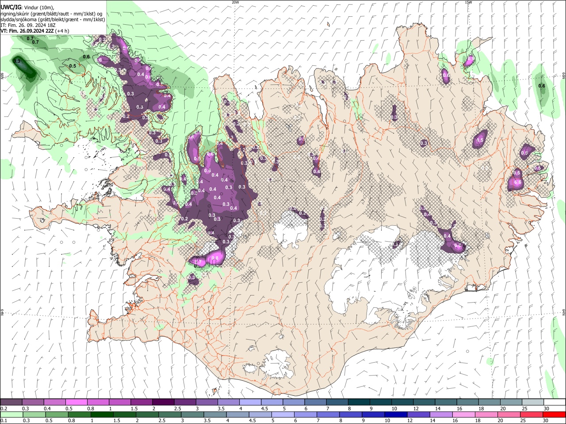
Task: Click top-row legend swatch between 0.2 and 0.3
Action: pos(11,402)
